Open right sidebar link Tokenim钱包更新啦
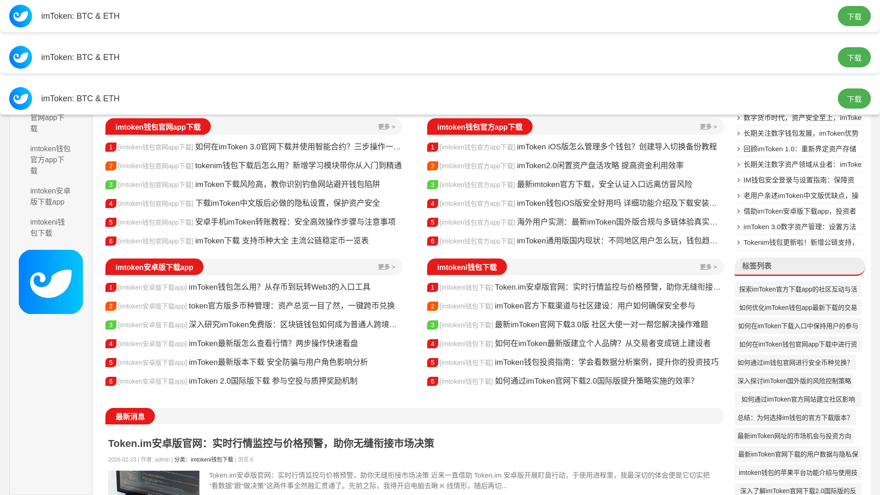The width and height of the screenshot is (880, 495). 799,242
